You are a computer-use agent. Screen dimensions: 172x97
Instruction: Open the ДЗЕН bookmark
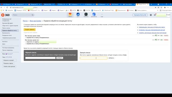click(80, 10)
